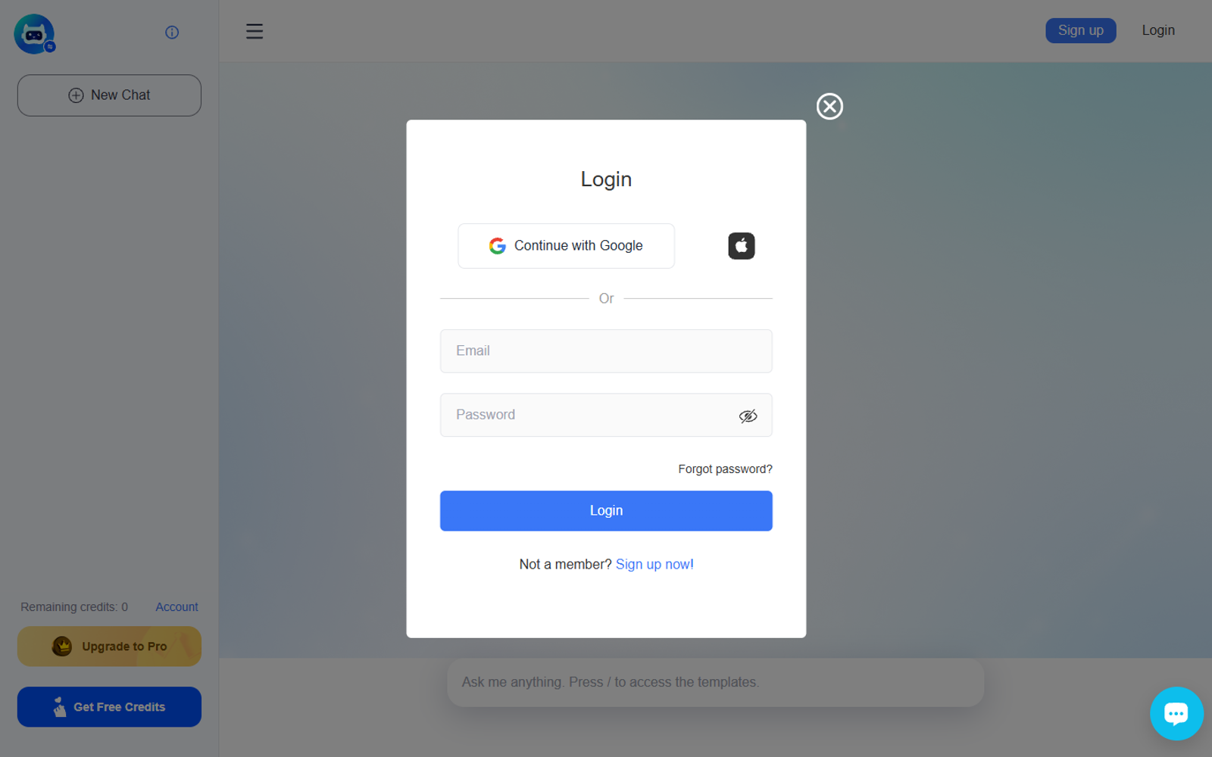Click the Ask me anything chat box
Viewport: 1212px width, 757px height.
pyautogui.click(x=715, y=682)
